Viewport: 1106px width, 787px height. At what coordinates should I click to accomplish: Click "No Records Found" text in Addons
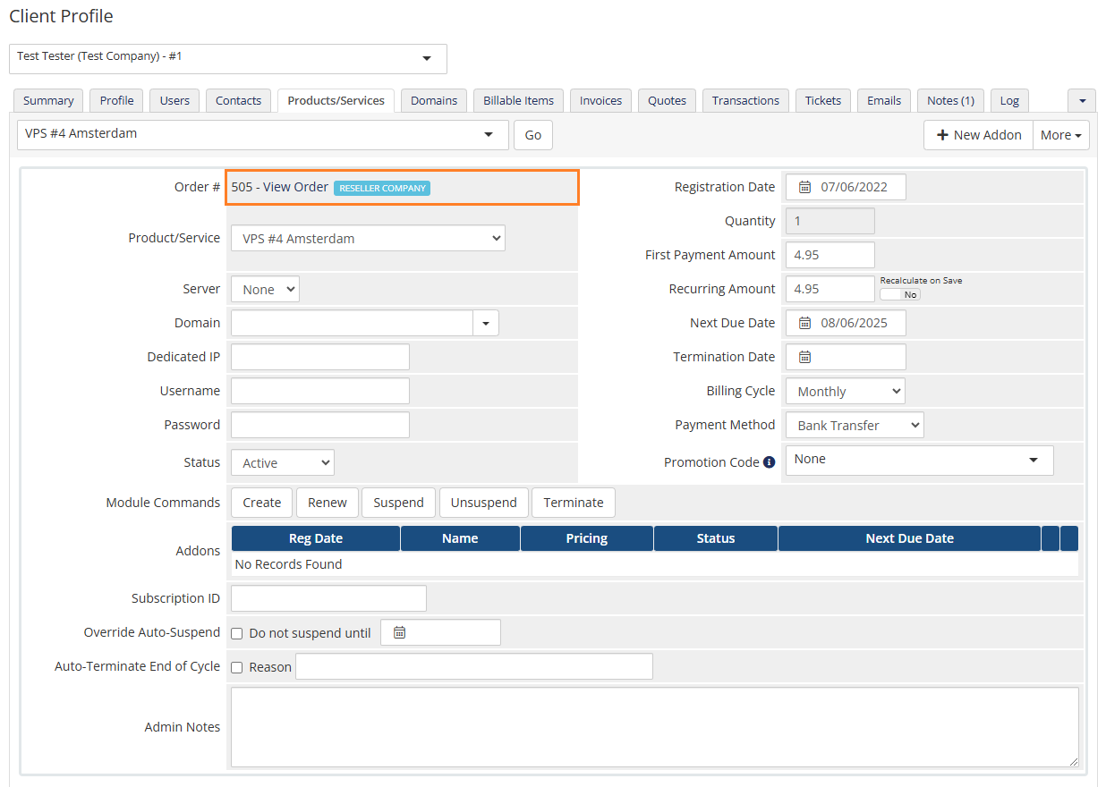(x=288, y=564)
